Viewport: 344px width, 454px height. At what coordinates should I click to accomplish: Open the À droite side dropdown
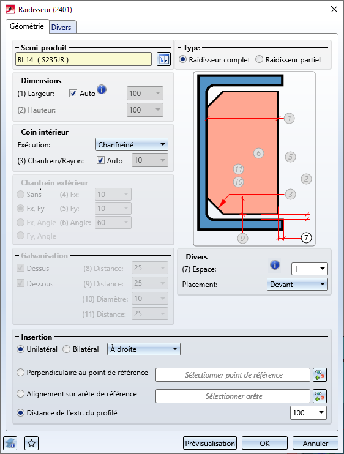[x=144, y=349]
